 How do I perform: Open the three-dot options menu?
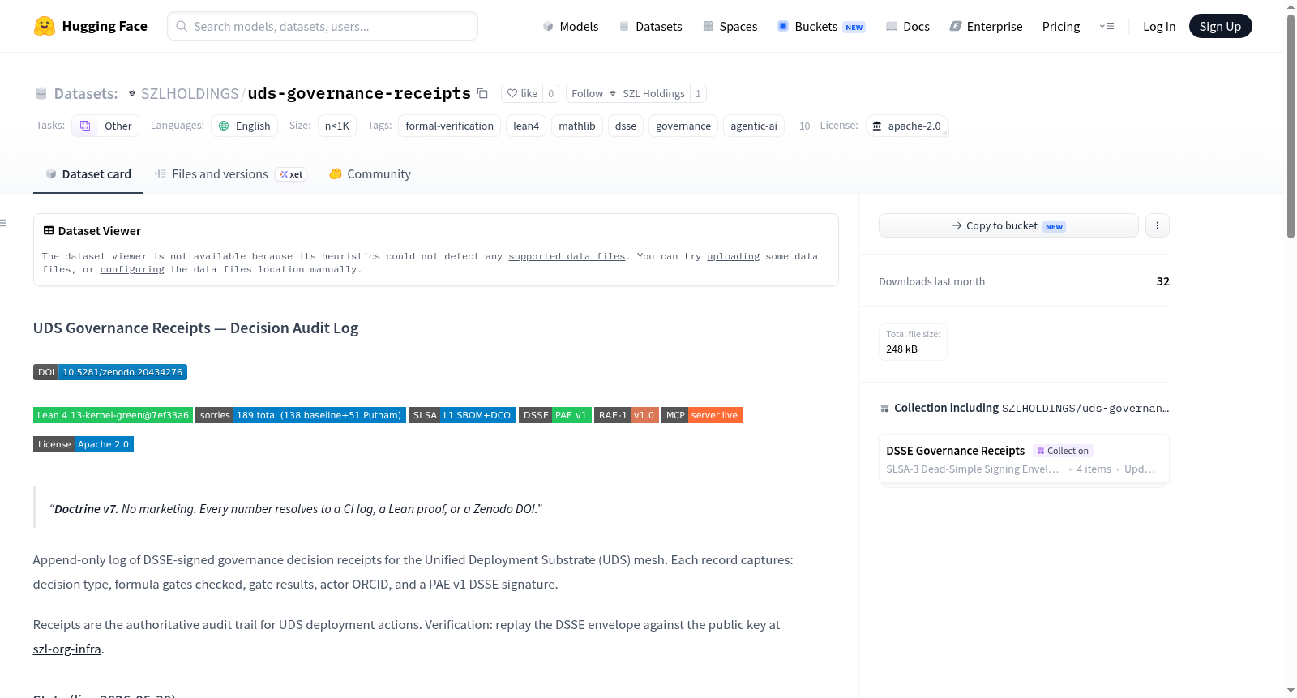click(x=1158, y=225)
